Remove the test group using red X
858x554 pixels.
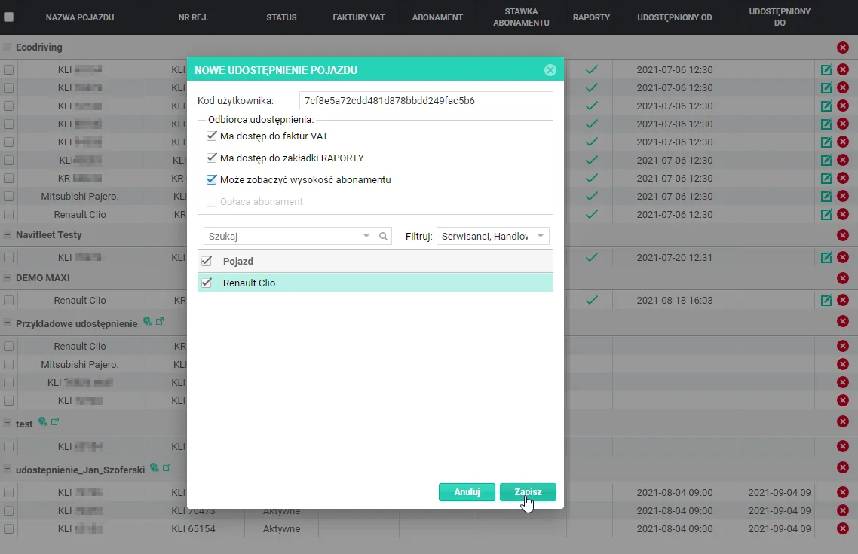coord(843,421)
